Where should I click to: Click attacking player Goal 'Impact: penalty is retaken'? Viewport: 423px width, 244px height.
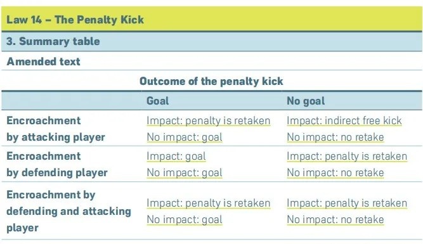point(209,121)
